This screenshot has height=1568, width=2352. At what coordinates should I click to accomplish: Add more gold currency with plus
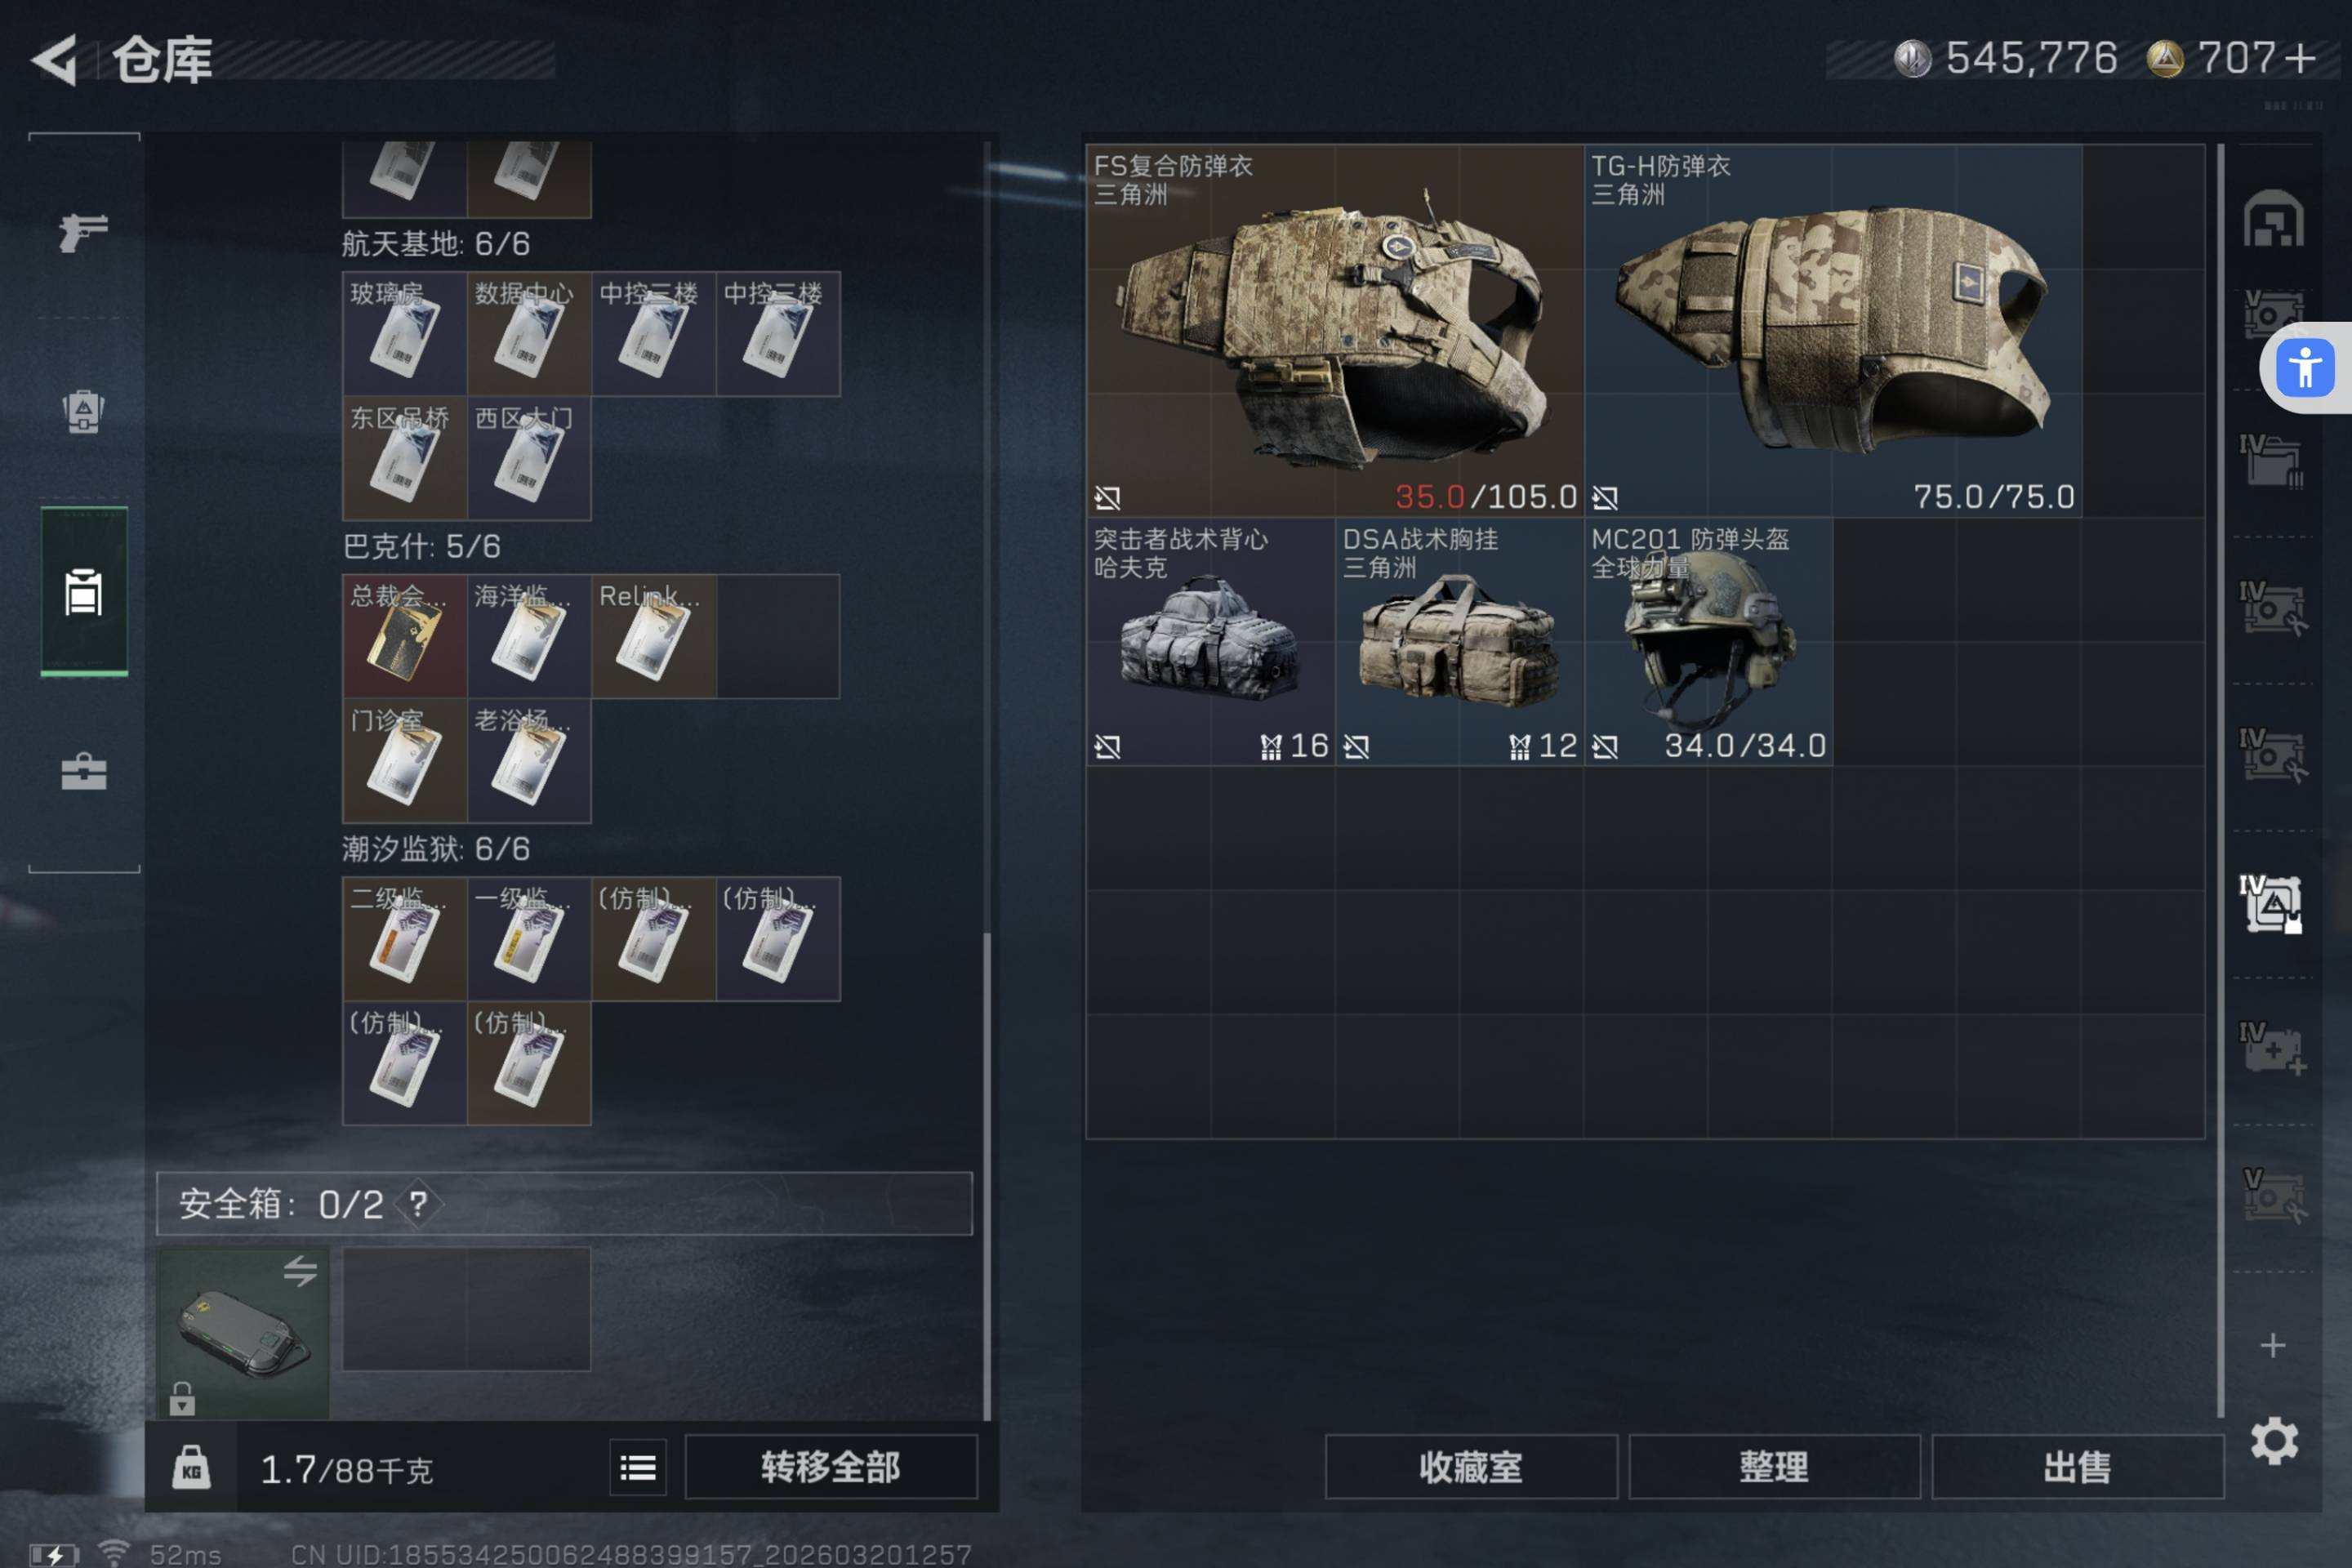coord(2300,58)
